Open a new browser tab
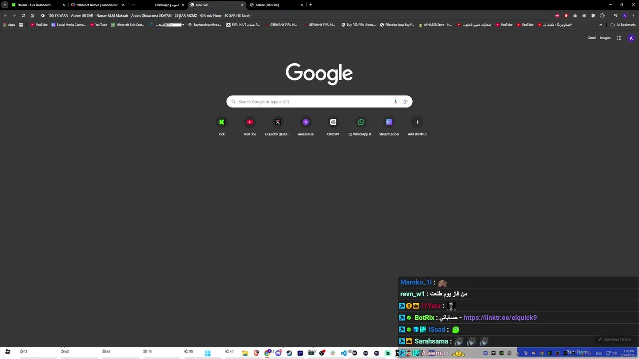 coord(310,5)
